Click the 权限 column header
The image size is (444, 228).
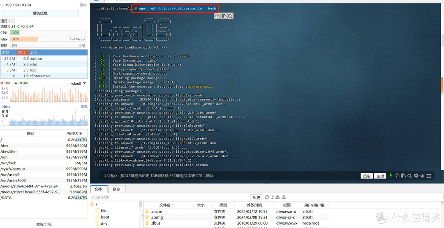(x=287, y=205)
